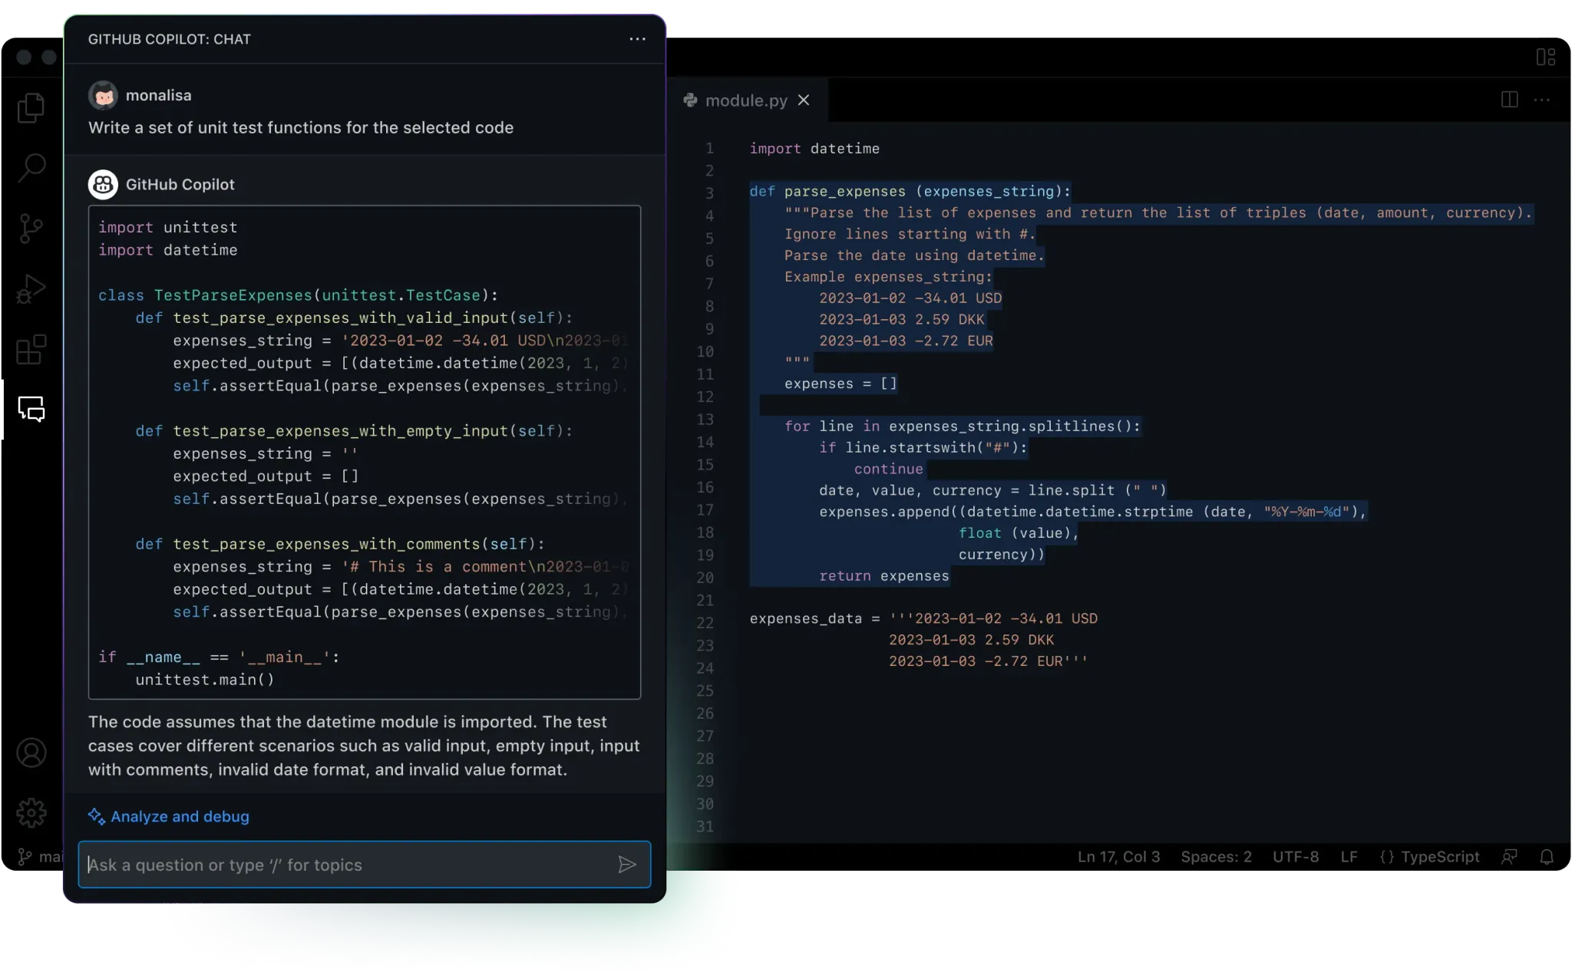This screenshot has width=1572, height=975.
Task: Open the Search view
Action: click(x=31, y=167)
